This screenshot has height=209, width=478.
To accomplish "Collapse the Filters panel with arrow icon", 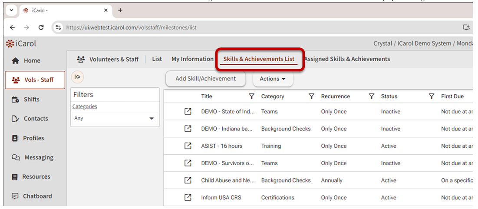I will click(77, 77).
